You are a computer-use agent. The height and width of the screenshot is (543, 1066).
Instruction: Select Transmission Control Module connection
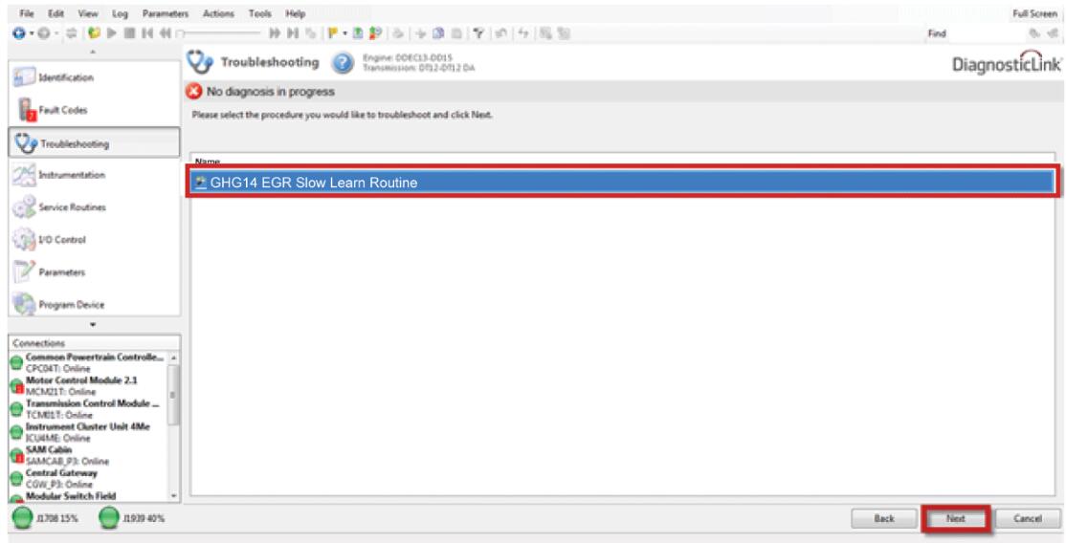87,409
